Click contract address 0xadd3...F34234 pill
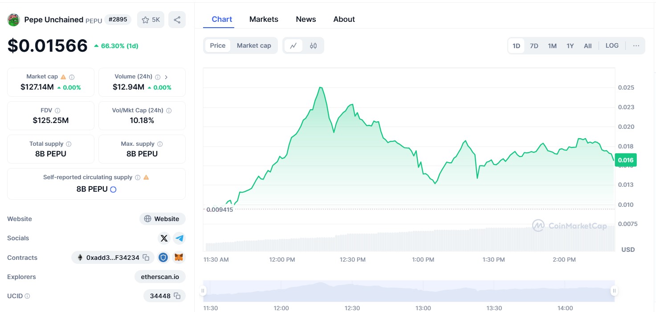The image size is (656, 312). 113,258
